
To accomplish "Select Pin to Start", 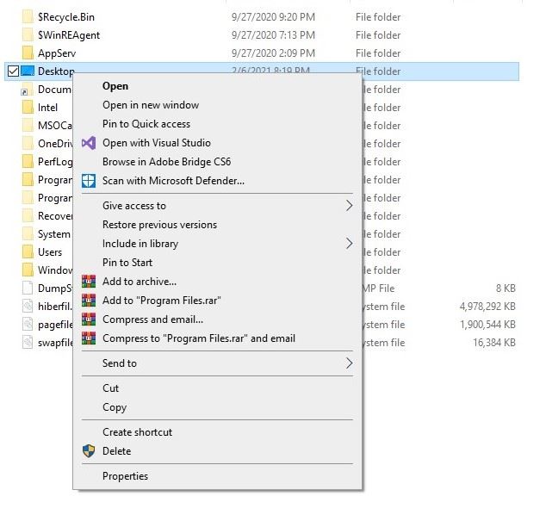I will coord(218,263).
